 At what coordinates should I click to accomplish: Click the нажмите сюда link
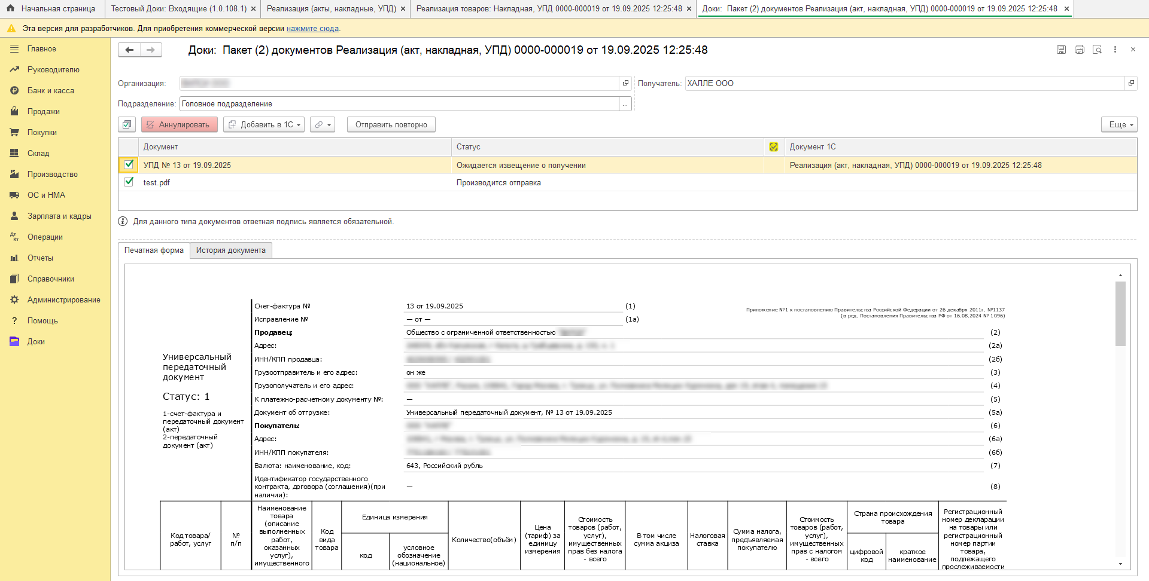[312, 29]
